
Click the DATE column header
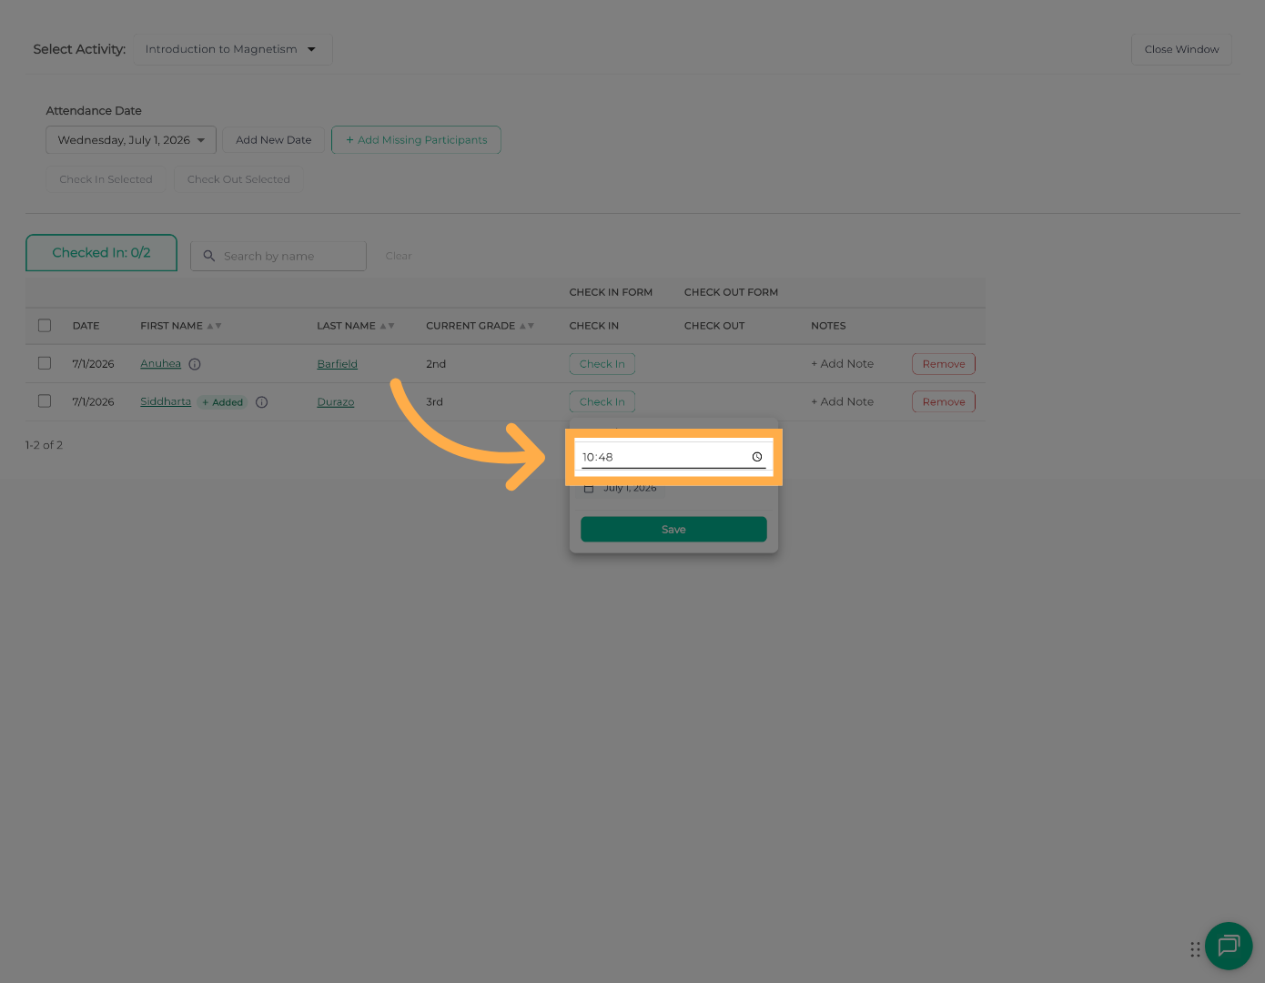[86, 326]
